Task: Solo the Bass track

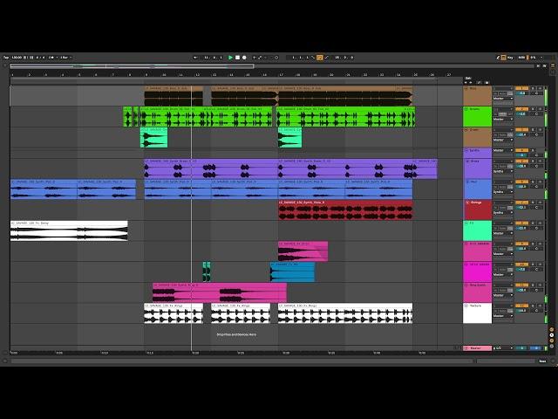Action: [x=533, y=88]
